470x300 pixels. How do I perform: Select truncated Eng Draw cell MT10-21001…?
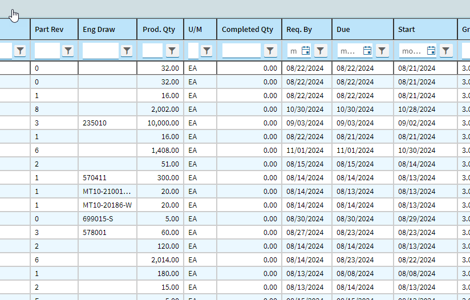(x=108, y=192)
